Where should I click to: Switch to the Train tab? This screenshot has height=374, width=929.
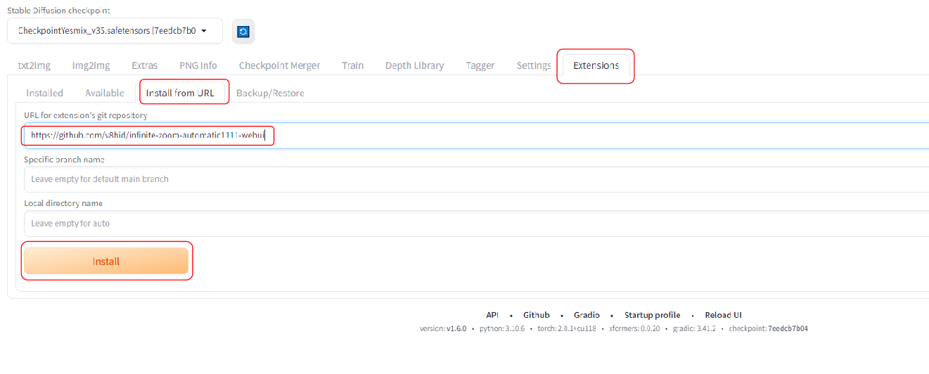coord(352,65)
